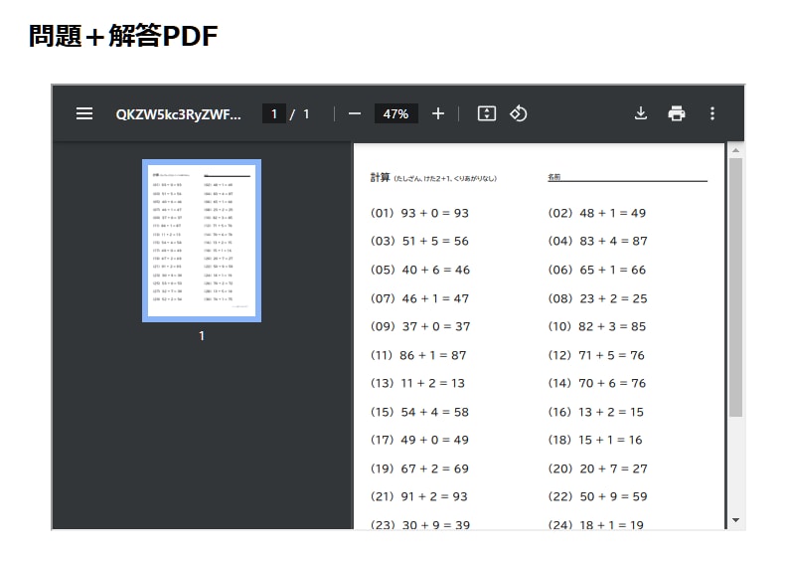Click the scrollbar up arrow

tap(735, 150)
